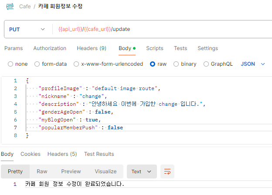This screenshot has width=272, height=195.
Task: Select the request Body tab
Action: click(127, 48)
